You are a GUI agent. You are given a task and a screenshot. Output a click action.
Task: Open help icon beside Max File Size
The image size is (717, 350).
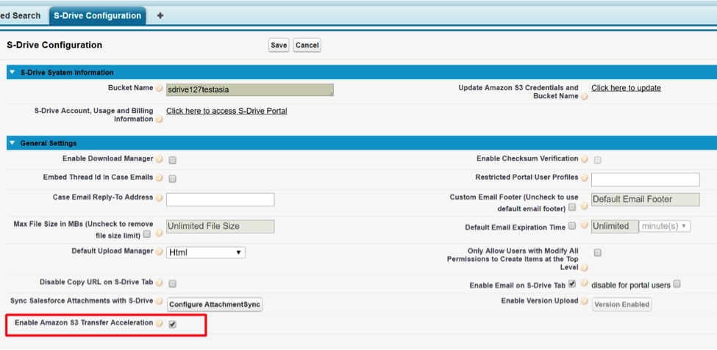(x=159, y=233)
